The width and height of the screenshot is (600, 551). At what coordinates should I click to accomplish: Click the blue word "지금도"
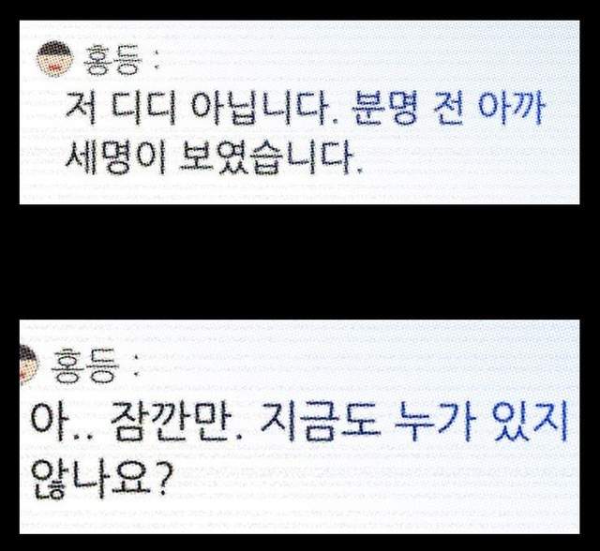point(328,415)
